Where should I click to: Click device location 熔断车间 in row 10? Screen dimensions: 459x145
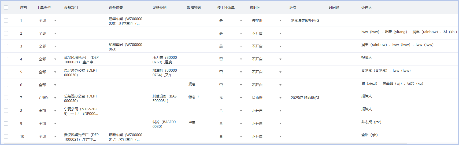click(125, 137)
